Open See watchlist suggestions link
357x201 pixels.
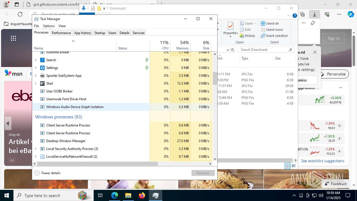coord(323,161)
